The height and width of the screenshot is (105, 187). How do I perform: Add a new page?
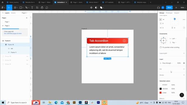point(27,18)
